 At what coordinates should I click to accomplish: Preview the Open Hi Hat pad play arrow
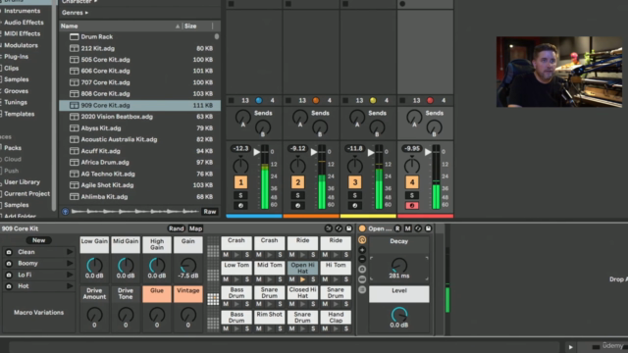coord(303,279)
